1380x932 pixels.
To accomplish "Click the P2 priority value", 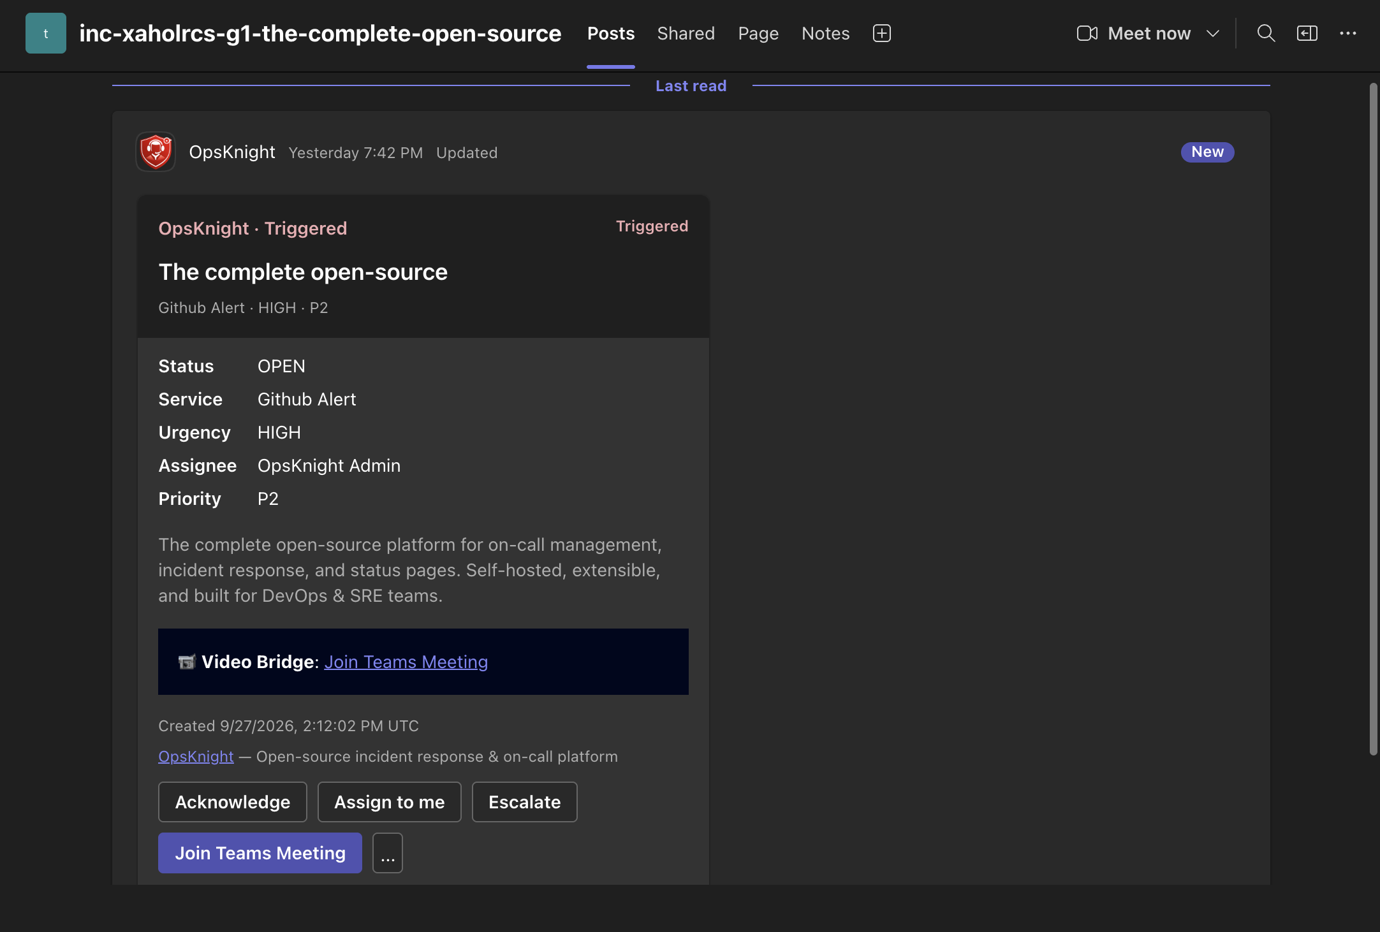I will 268,499.
